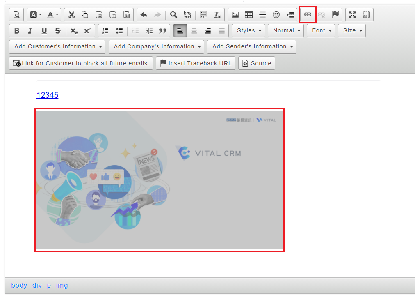
Task: Insert an anchor flag
Action: tap(335, 15)
